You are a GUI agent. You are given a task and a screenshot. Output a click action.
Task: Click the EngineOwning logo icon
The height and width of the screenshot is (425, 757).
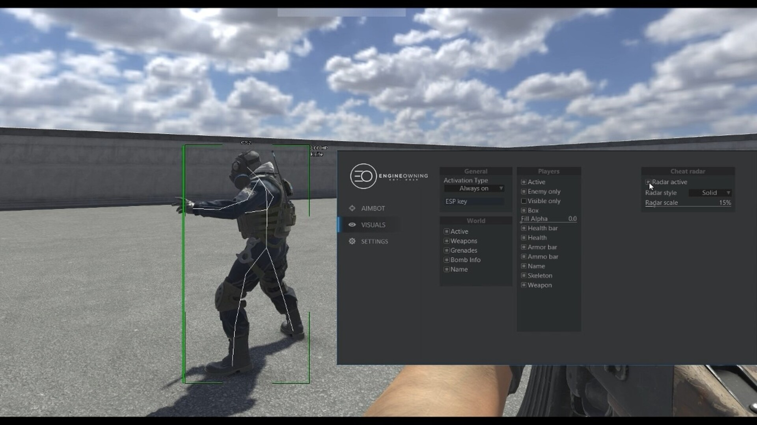363,176
